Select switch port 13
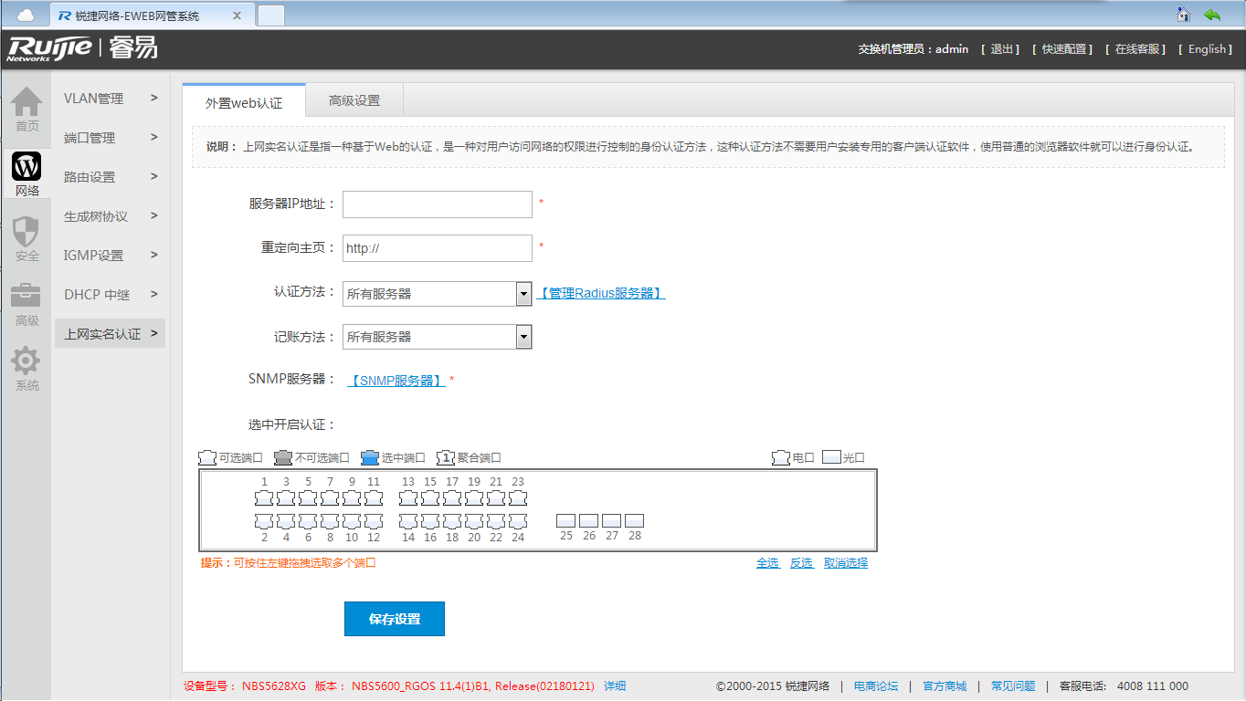The width and height of the screenshot is (1246, 701). tap(408, 498)
